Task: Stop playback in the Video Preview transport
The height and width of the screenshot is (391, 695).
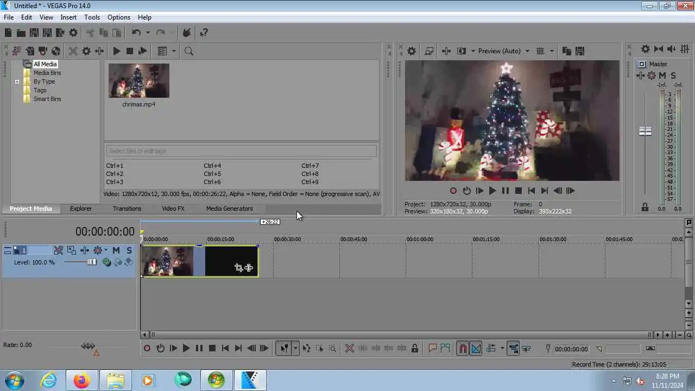Action: pyautogui.click(x=518, y=191)
